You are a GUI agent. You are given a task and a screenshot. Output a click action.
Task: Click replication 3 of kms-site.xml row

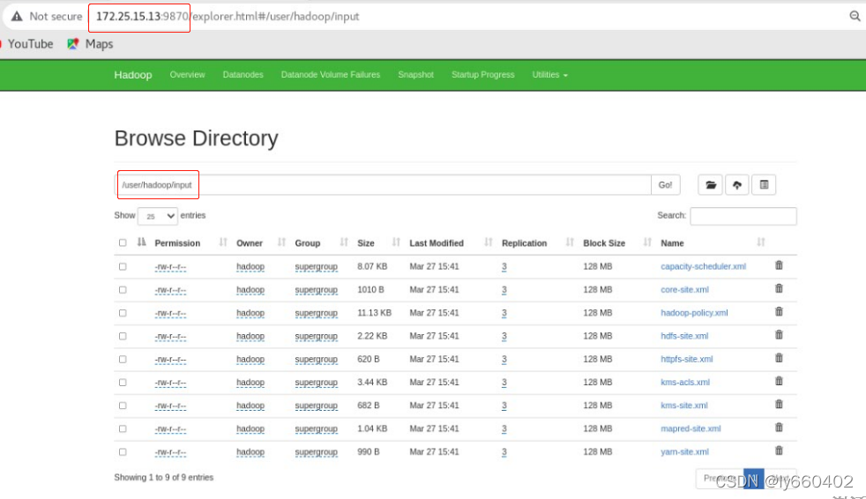[x=504, y=406]
